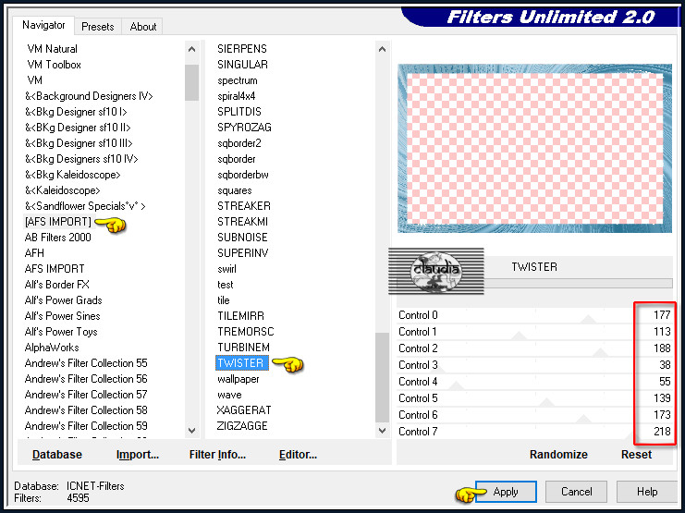This screenshot has height=513, width=685.
Task: Open Filter Info... dialog
Action: (x=217, y=455)
